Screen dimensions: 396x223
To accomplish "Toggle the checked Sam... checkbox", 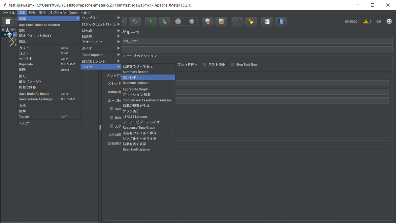I will tap(112, 109).
